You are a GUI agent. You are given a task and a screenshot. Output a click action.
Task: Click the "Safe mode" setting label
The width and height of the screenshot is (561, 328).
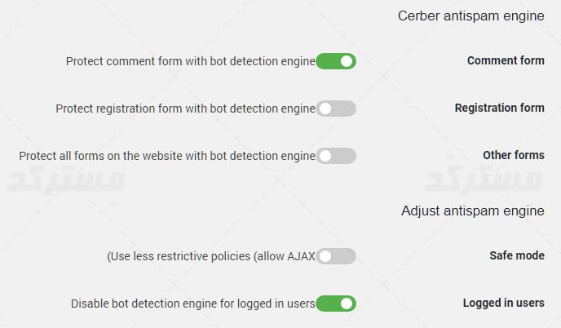(516, 256)
